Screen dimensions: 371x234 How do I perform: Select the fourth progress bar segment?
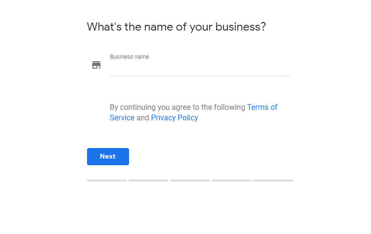coord(232,181)
